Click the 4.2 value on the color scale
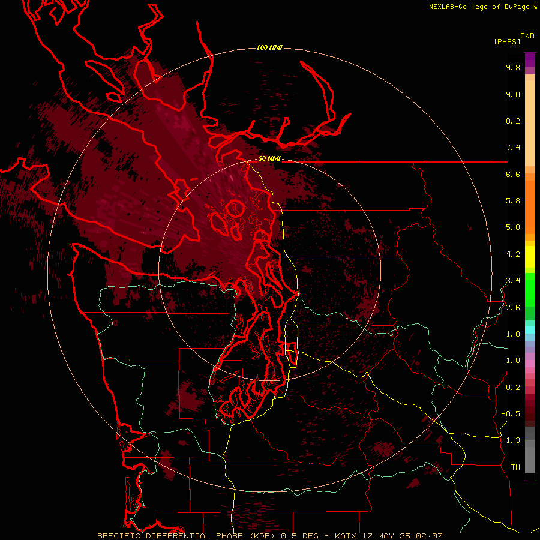The image size is (540, 540). [513, 254]
